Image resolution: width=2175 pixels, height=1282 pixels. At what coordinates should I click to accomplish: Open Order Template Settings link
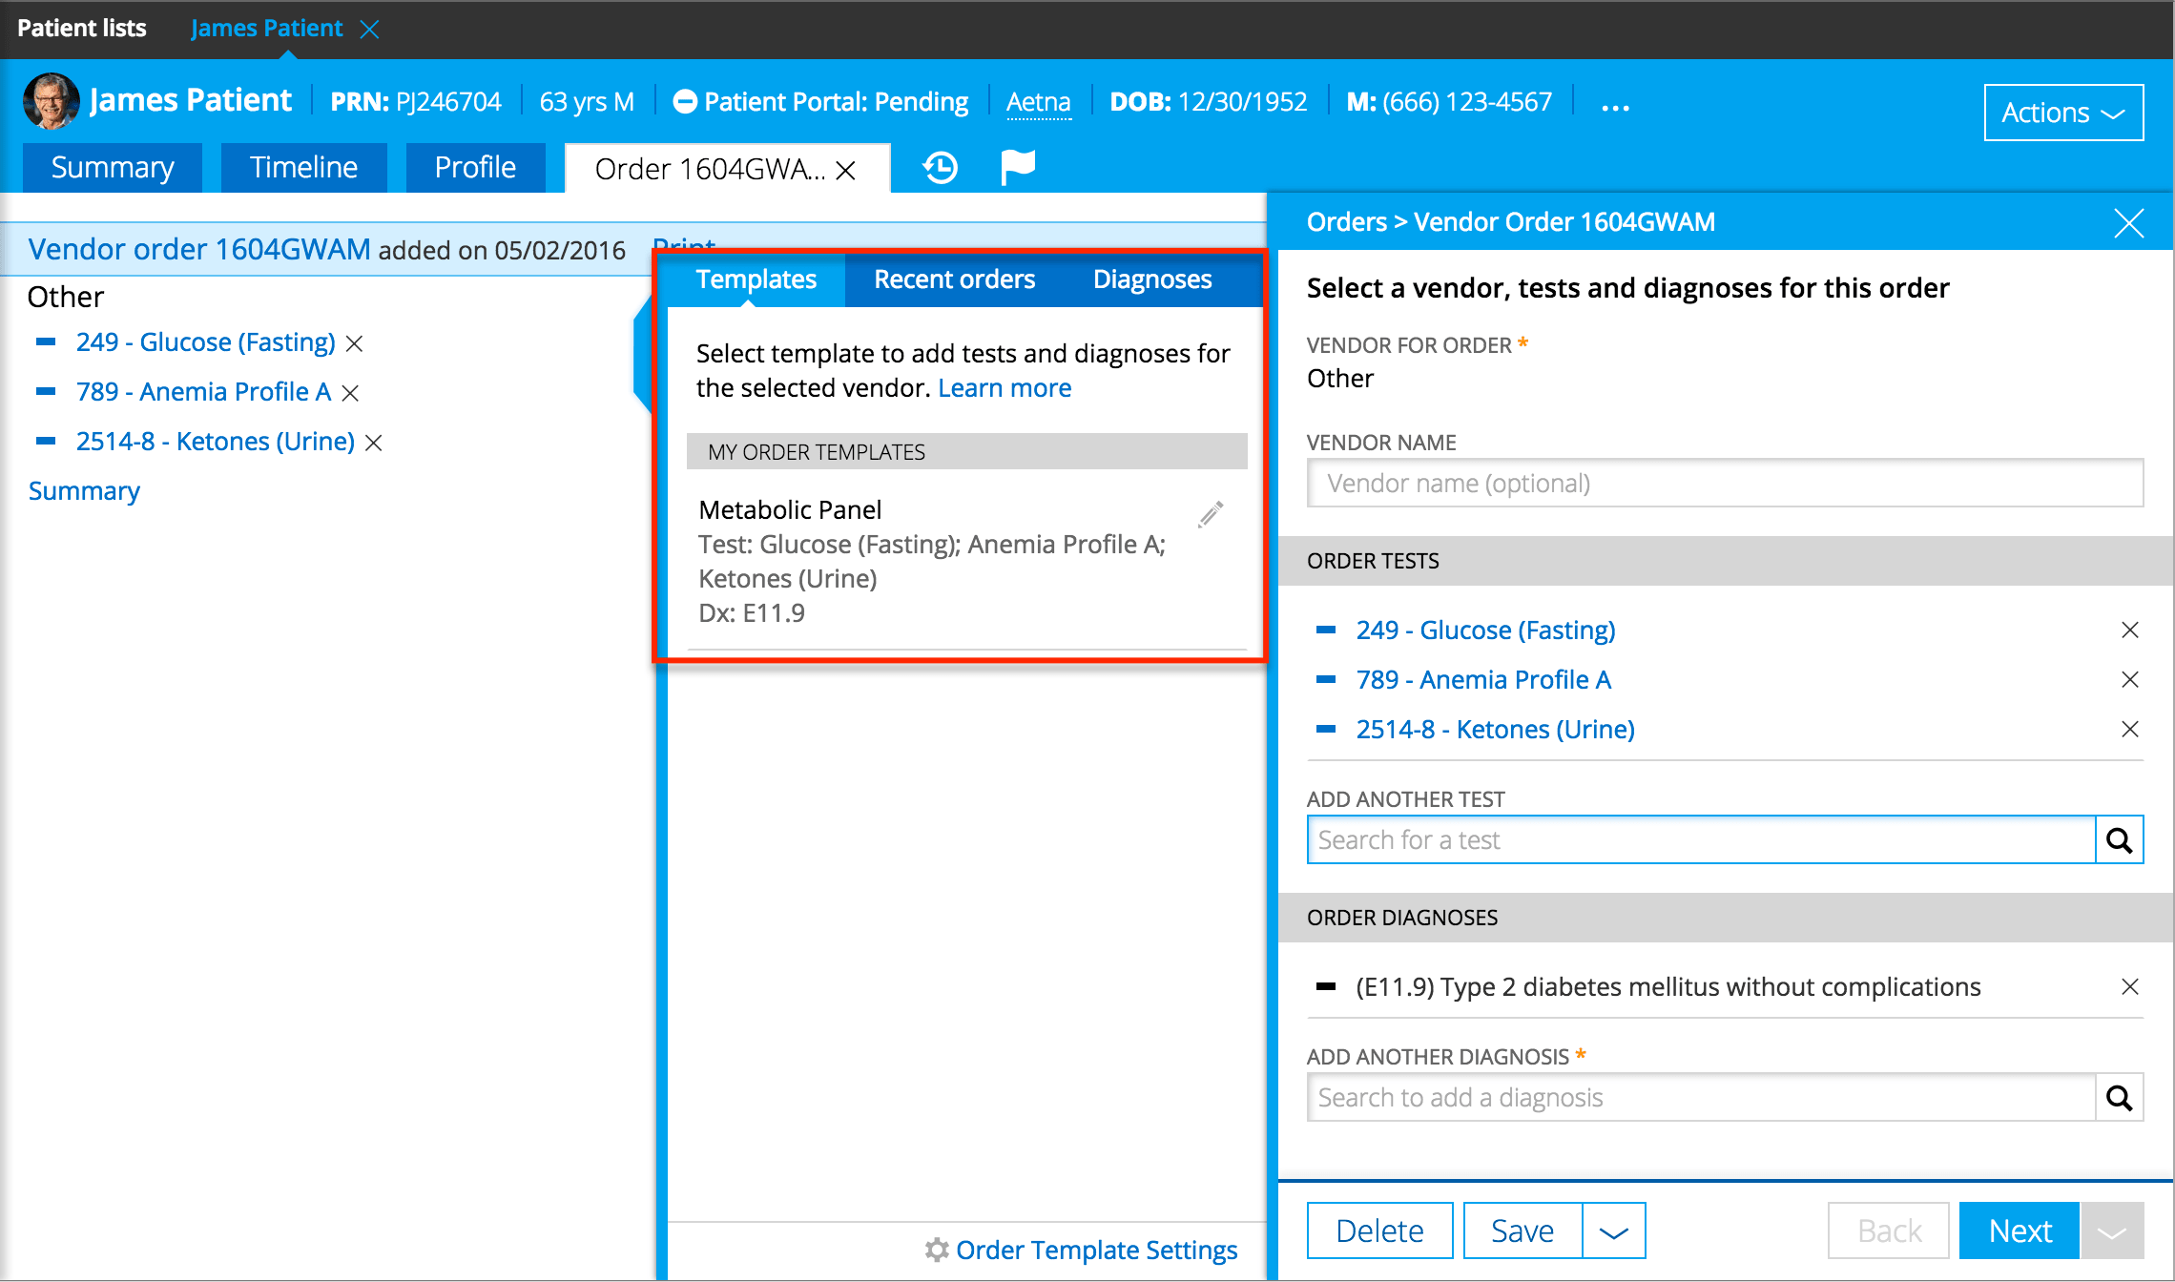tap(1095, 1250)
